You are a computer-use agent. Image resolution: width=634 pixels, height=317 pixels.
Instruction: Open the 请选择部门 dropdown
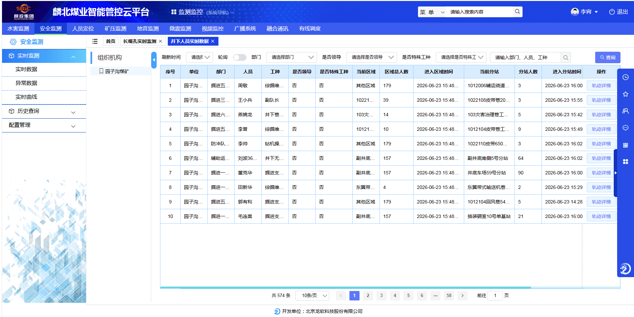point(292,57)
